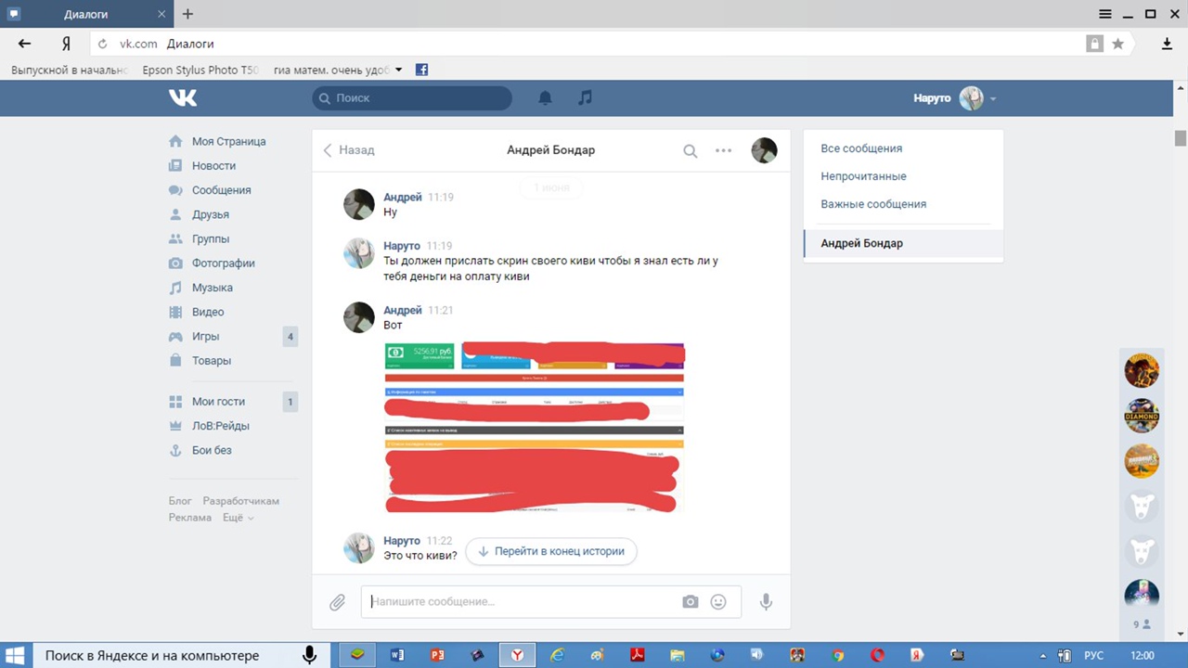Click the camera icon in message box
This screenshot has height=668, width=1188.
point(690,601)
